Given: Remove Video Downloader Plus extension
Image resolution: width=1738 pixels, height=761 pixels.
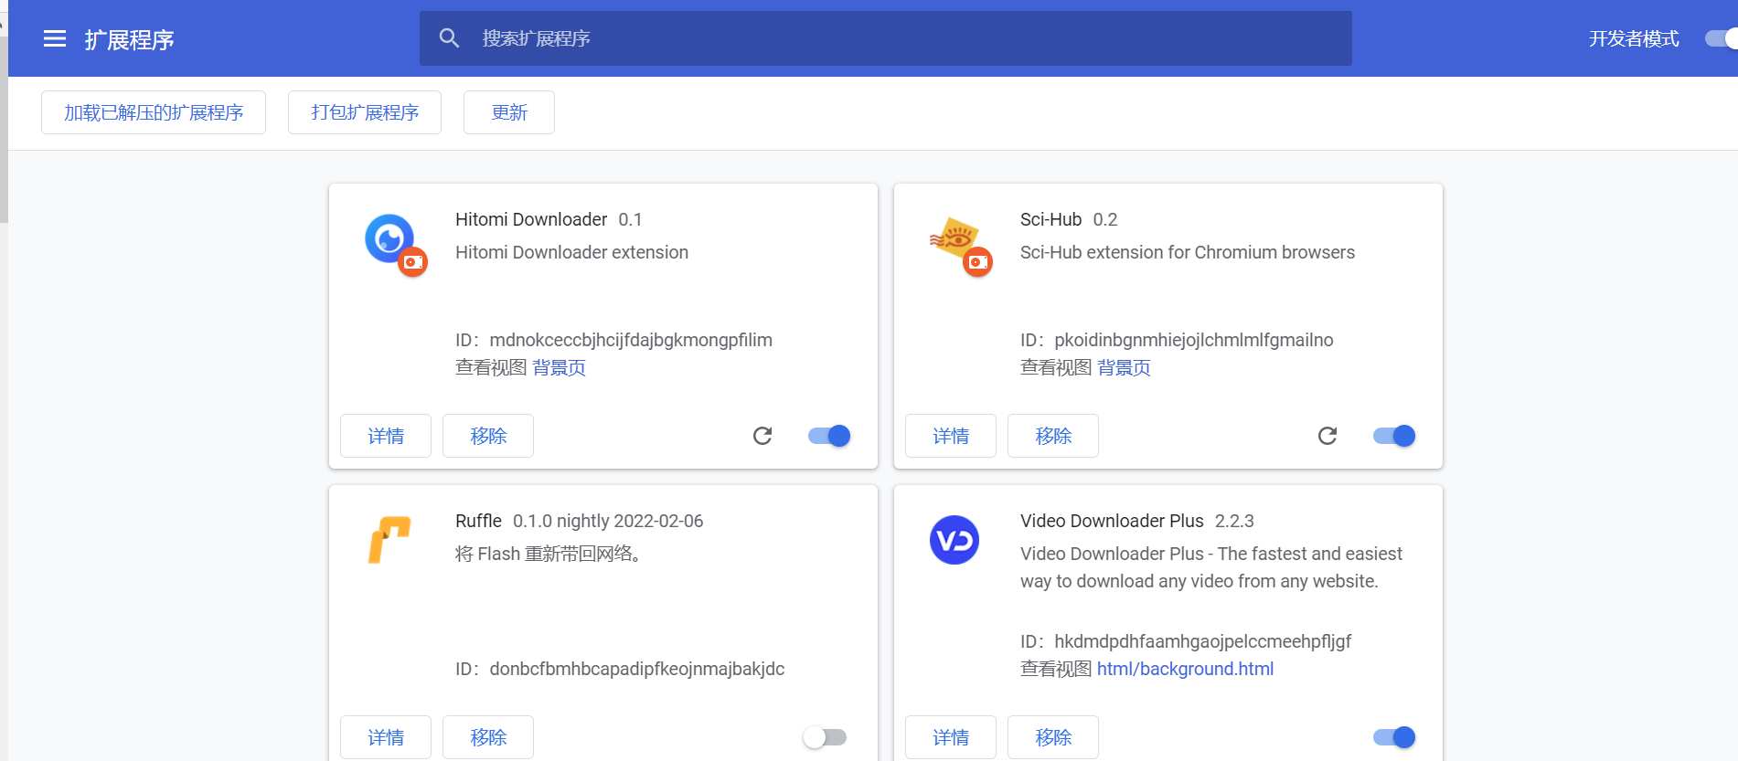Looking at the screenshot, I should (1053, 737).
